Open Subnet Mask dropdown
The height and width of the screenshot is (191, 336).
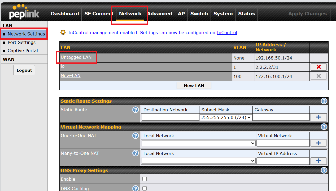226,117
